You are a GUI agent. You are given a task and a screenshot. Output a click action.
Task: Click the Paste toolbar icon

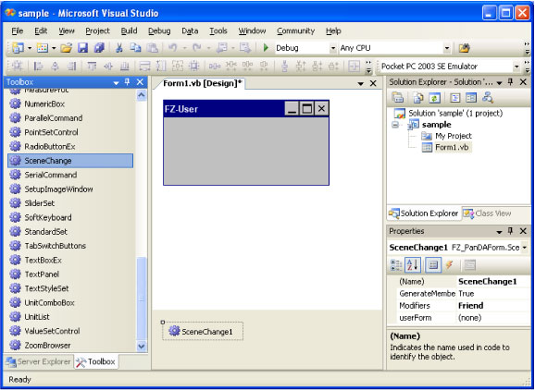(152, 48)
